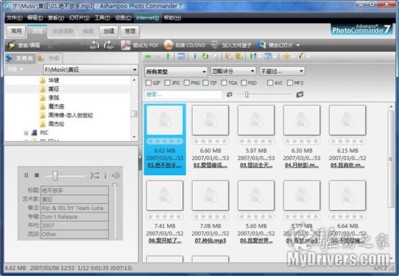Open the 忽略评分 rating dropdown
This screenshot has height=276, width=399.
point(233,71)
